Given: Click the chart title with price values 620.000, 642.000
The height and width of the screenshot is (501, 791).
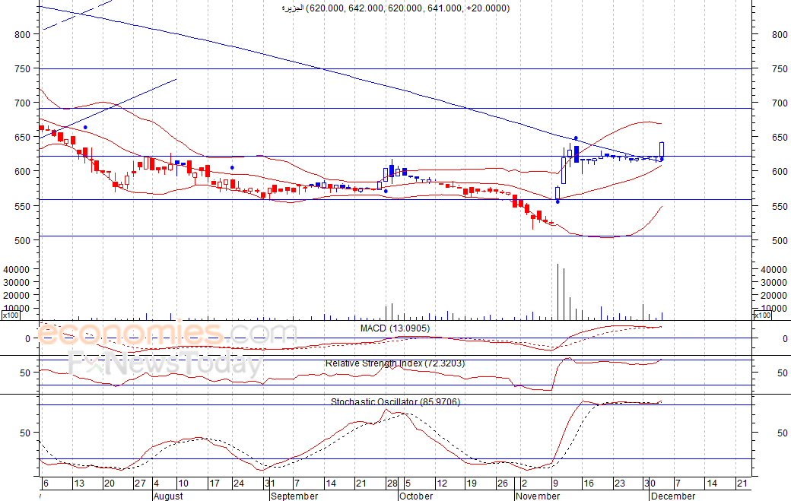Looking at the screenshot, I should click(x=395, y=8).
